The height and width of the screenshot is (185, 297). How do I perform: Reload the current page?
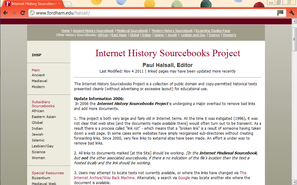22,13
